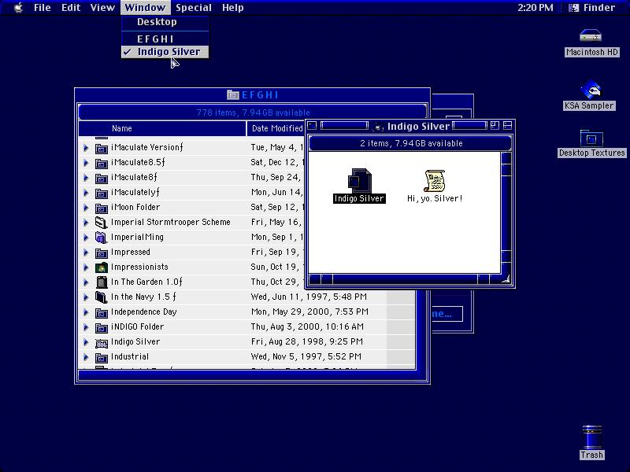The height and width of the screenshot is (472, 630).
Task: Click the In the Navy 1.5 ƒ icon
Action: [102, 297]
